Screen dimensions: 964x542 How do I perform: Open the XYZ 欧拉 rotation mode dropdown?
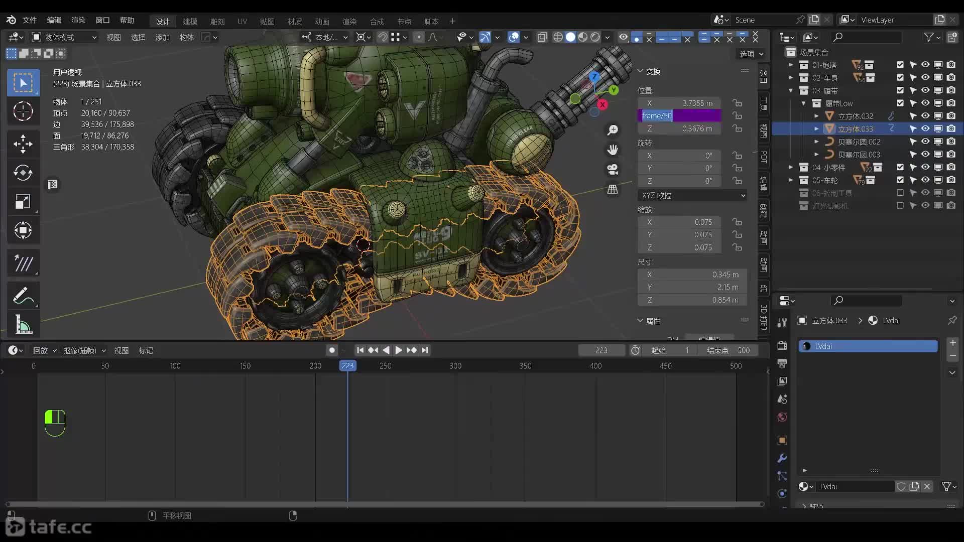point(692,195)
